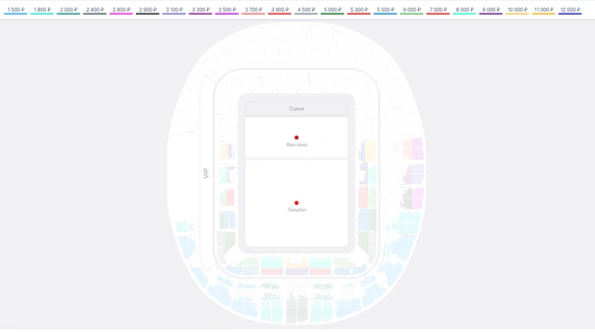Viewport: 595px width, 332px height.
Task: Open the VIP sector on the map
Action: 206,173
